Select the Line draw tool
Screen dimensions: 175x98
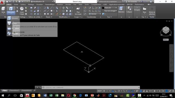point(48,11)
